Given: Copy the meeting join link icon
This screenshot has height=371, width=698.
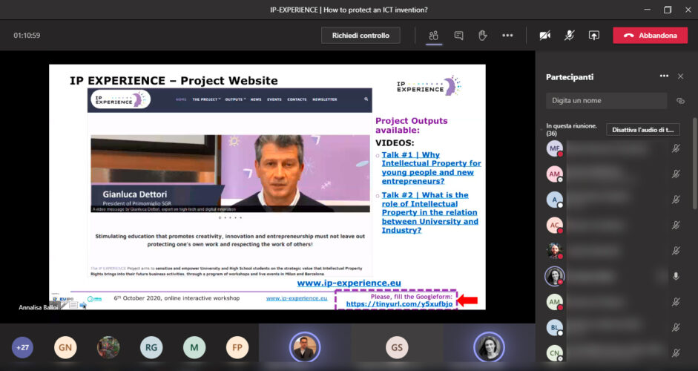Looking at the screenshot, I should point(680,101).
